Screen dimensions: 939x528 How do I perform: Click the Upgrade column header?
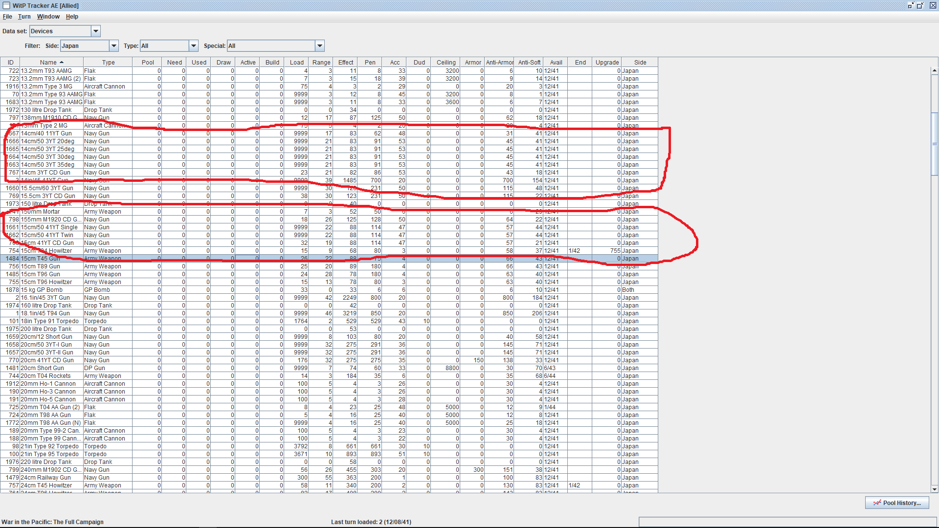pyautogui.click(x=607, y=63)
